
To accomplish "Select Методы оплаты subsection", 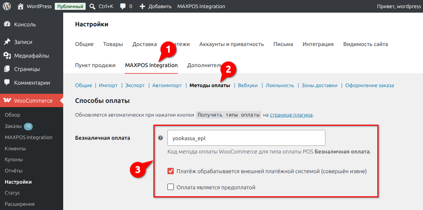I will point(210,85).
